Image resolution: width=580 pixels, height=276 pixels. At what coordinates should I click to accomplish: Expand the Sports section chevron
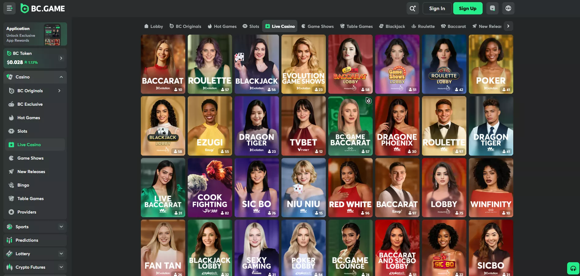pyautogui.click(x=61, y=227)
